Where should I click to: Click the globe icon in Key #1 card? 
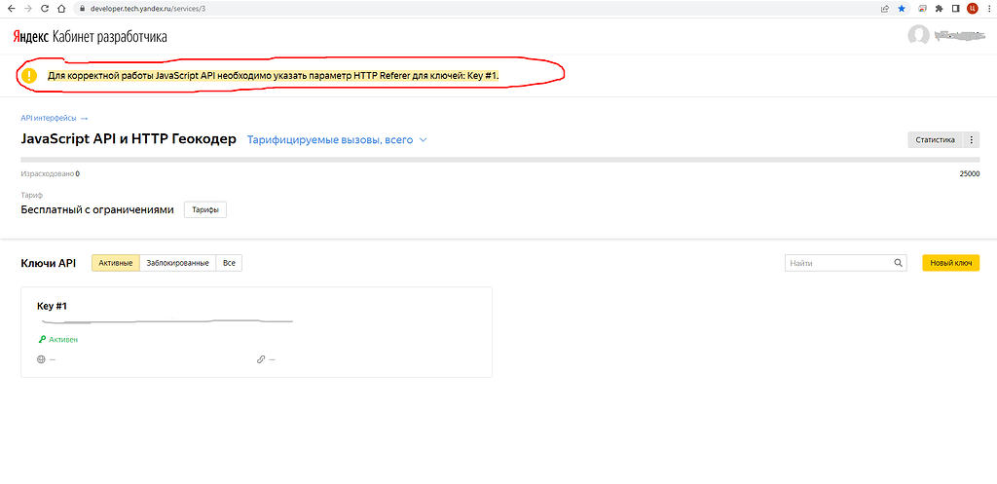41,359
